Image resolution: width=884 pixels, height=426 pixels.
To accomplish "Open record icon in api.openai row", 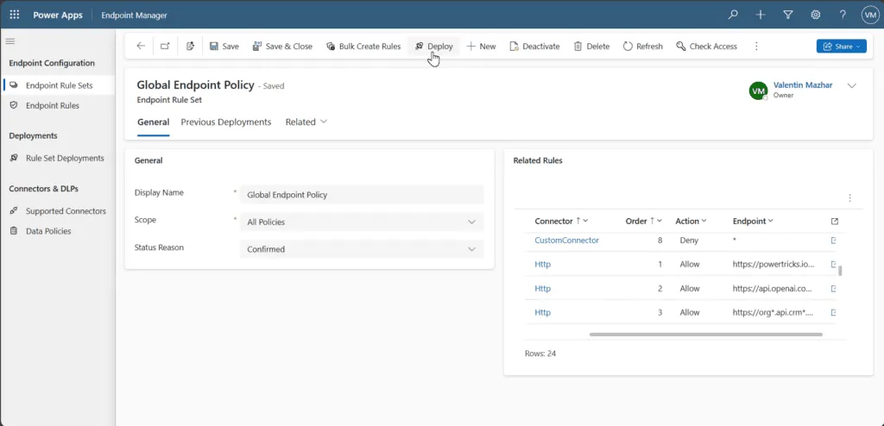I will (x=833, y=289).
